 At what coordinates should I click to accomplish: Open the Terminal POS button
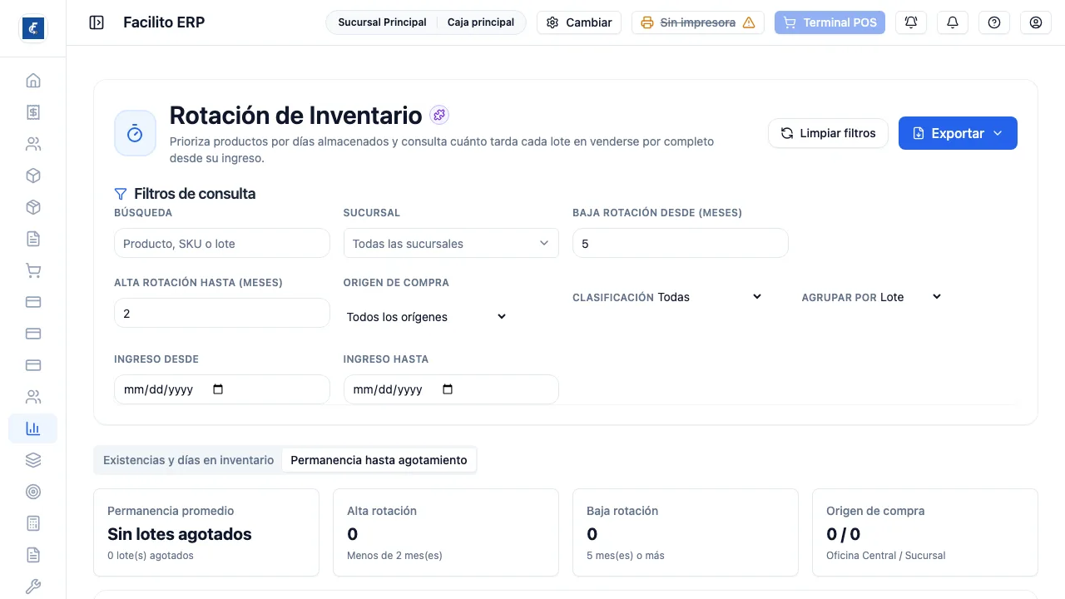(830, 22)
